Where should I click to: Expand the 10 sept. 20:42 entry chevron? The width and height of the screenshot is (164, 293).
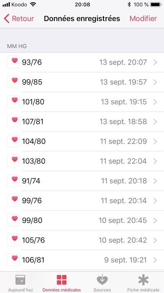click(155, 240)
